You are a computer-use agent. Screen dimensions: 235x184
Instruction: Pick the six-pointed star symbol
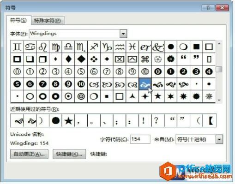171,96
